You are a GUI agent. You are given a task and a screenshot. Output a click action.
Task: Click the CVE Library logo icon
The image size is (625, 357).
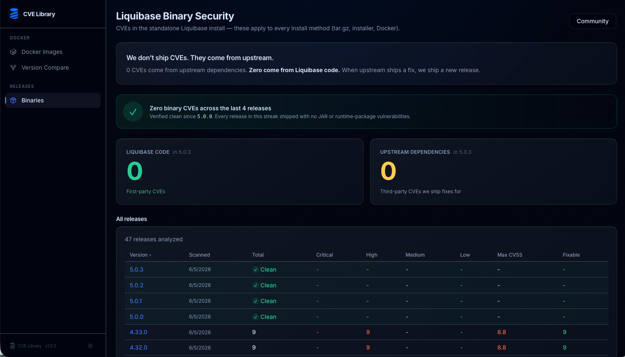(x=14, y=14)
